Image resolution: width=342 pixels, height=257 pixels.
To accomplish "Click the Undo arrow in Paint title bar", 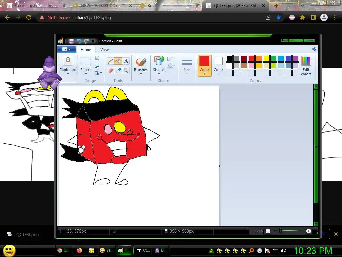I will [x=79, y=41].
